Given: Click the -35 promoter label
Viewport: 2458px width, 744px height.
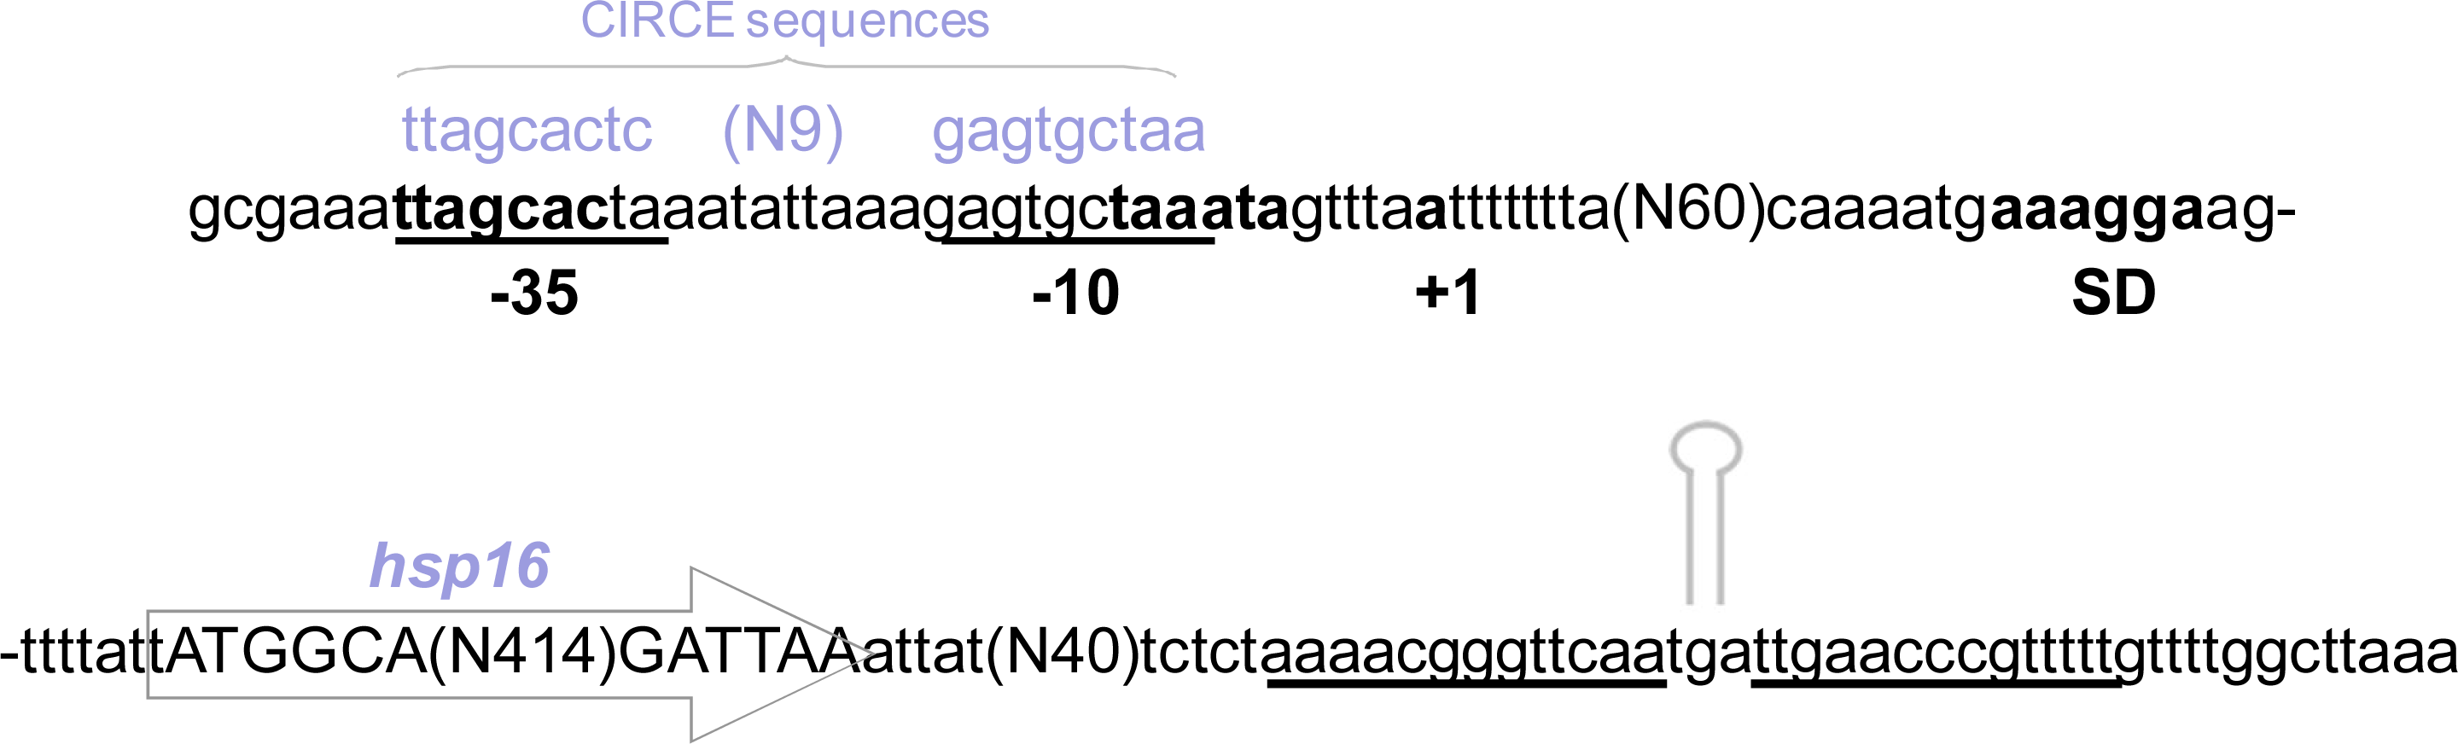Looking at the screenshot, I should [533, 293].
